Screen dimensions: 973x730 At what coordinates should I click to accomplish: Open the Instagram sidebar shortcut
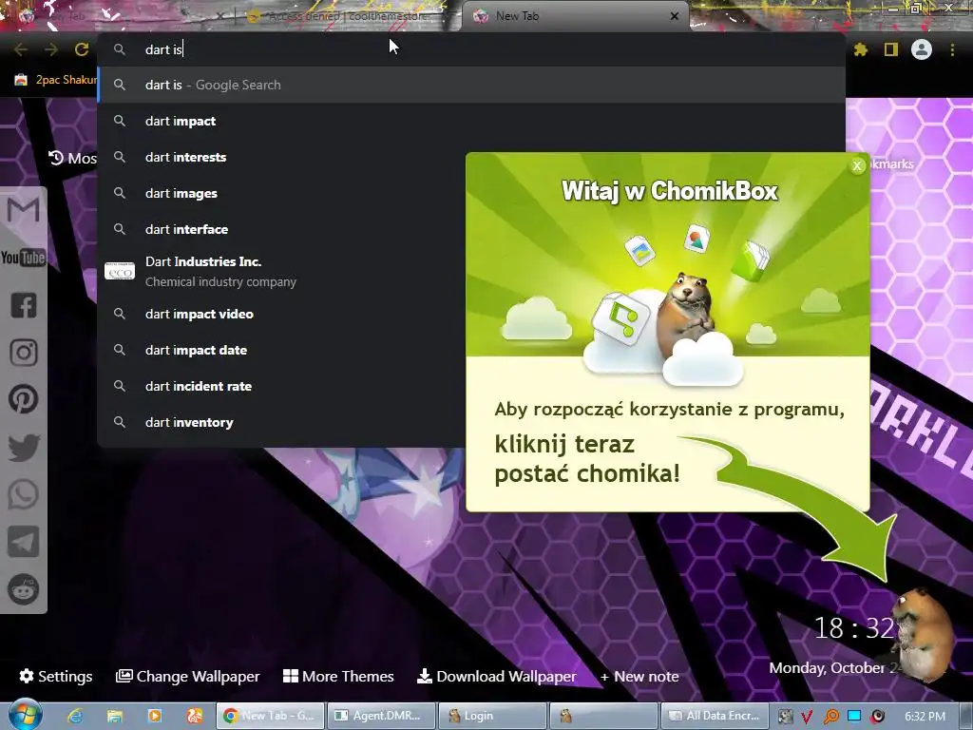click(x=24, y=352)
